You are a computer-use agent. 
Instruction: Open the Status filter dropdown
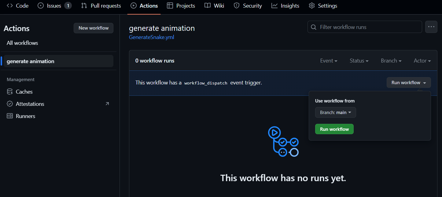pyautogui.click(x=359, y=61)
